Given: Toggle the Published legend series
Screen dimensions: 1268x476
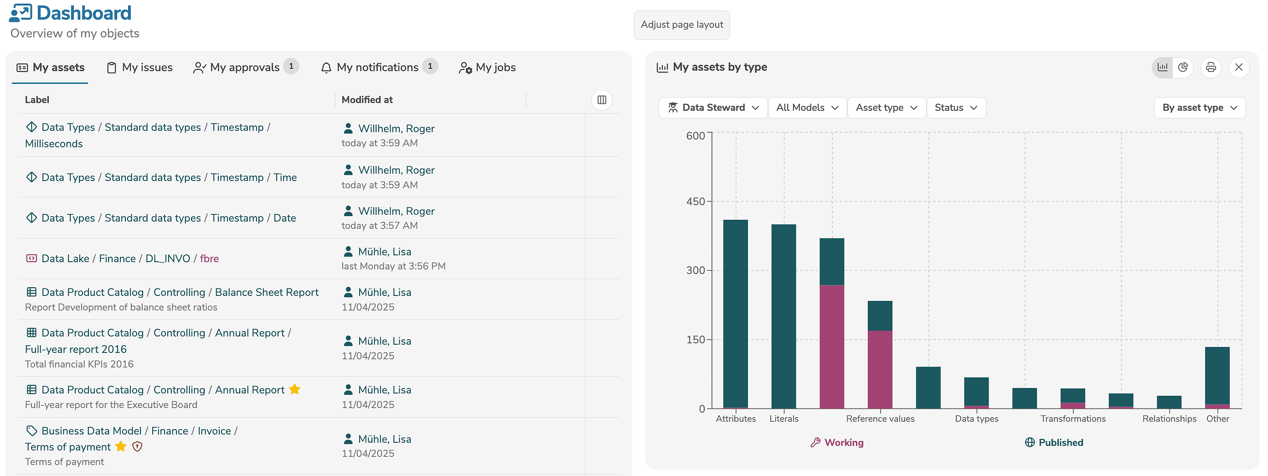Looking at the screenshot, I should coord(1054,443).
